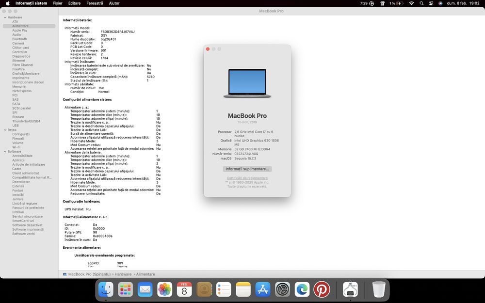485x303 pixels.
Task: Click the cycle count value 758
Action: tap(101, 88)
